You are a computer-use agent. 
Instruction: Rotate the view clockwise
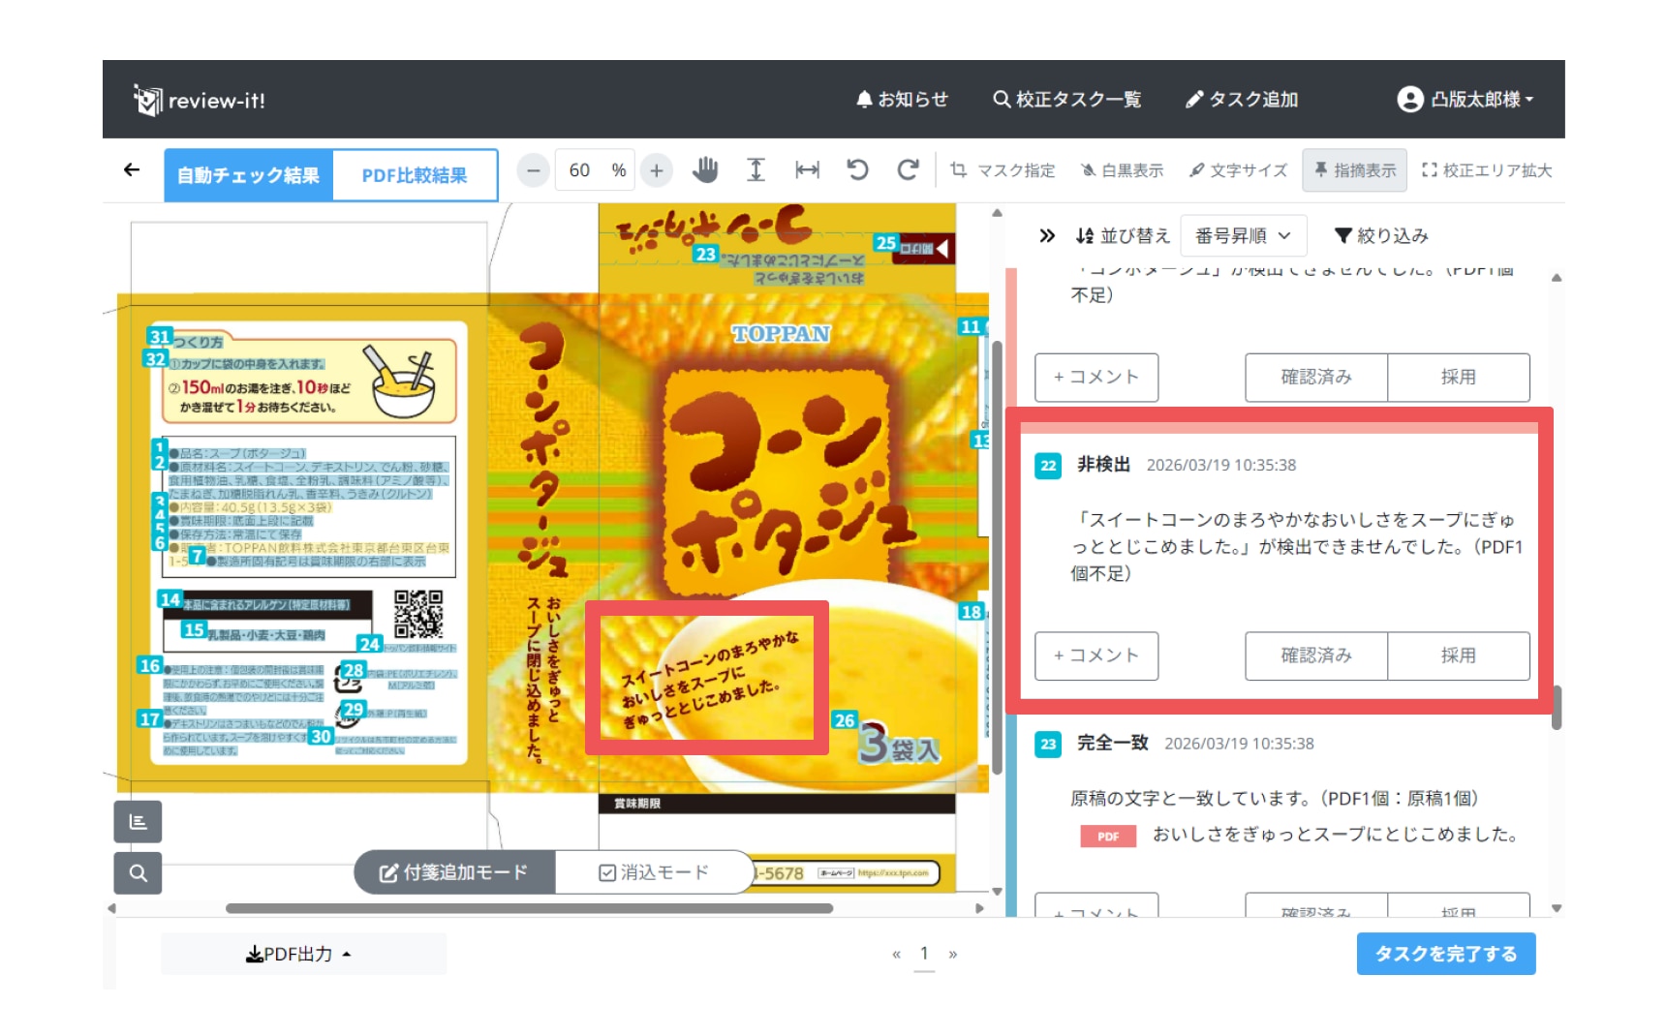point(908,170)
